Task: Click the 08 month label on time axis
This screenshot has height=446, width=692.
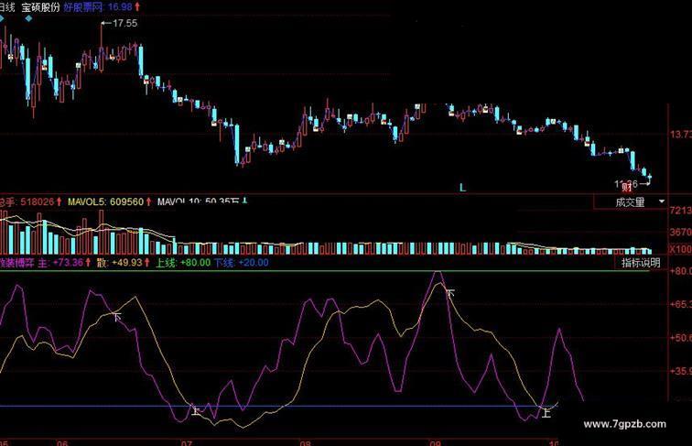Action: pos(305,442)
